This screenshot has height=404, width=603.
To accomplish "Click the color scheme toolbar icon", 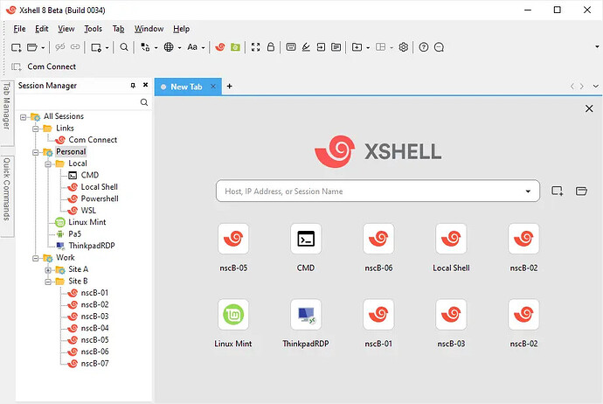I will pos(145,47).
